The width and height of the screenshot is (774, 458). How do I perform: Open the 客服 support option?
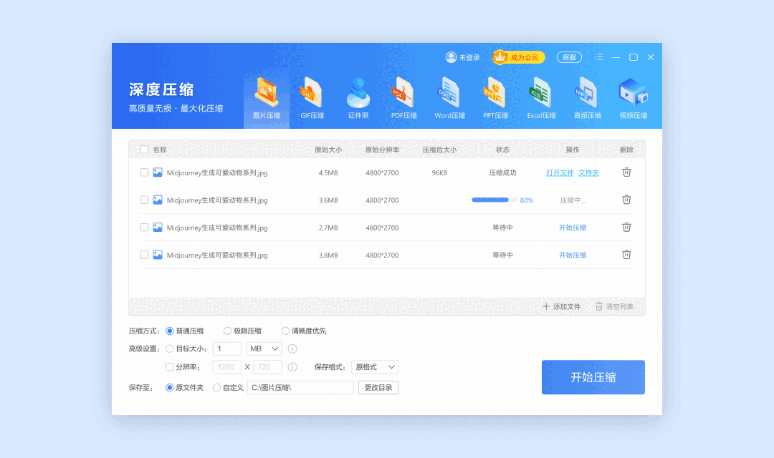pyautogui.click(x=569, y=57)
